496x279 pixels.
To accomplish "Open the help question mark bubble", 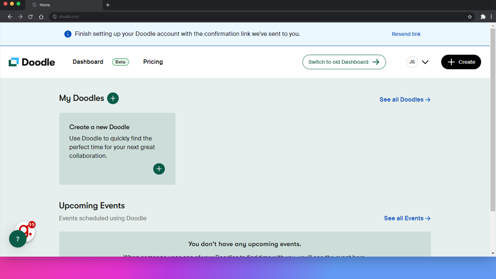I will 18,239.
